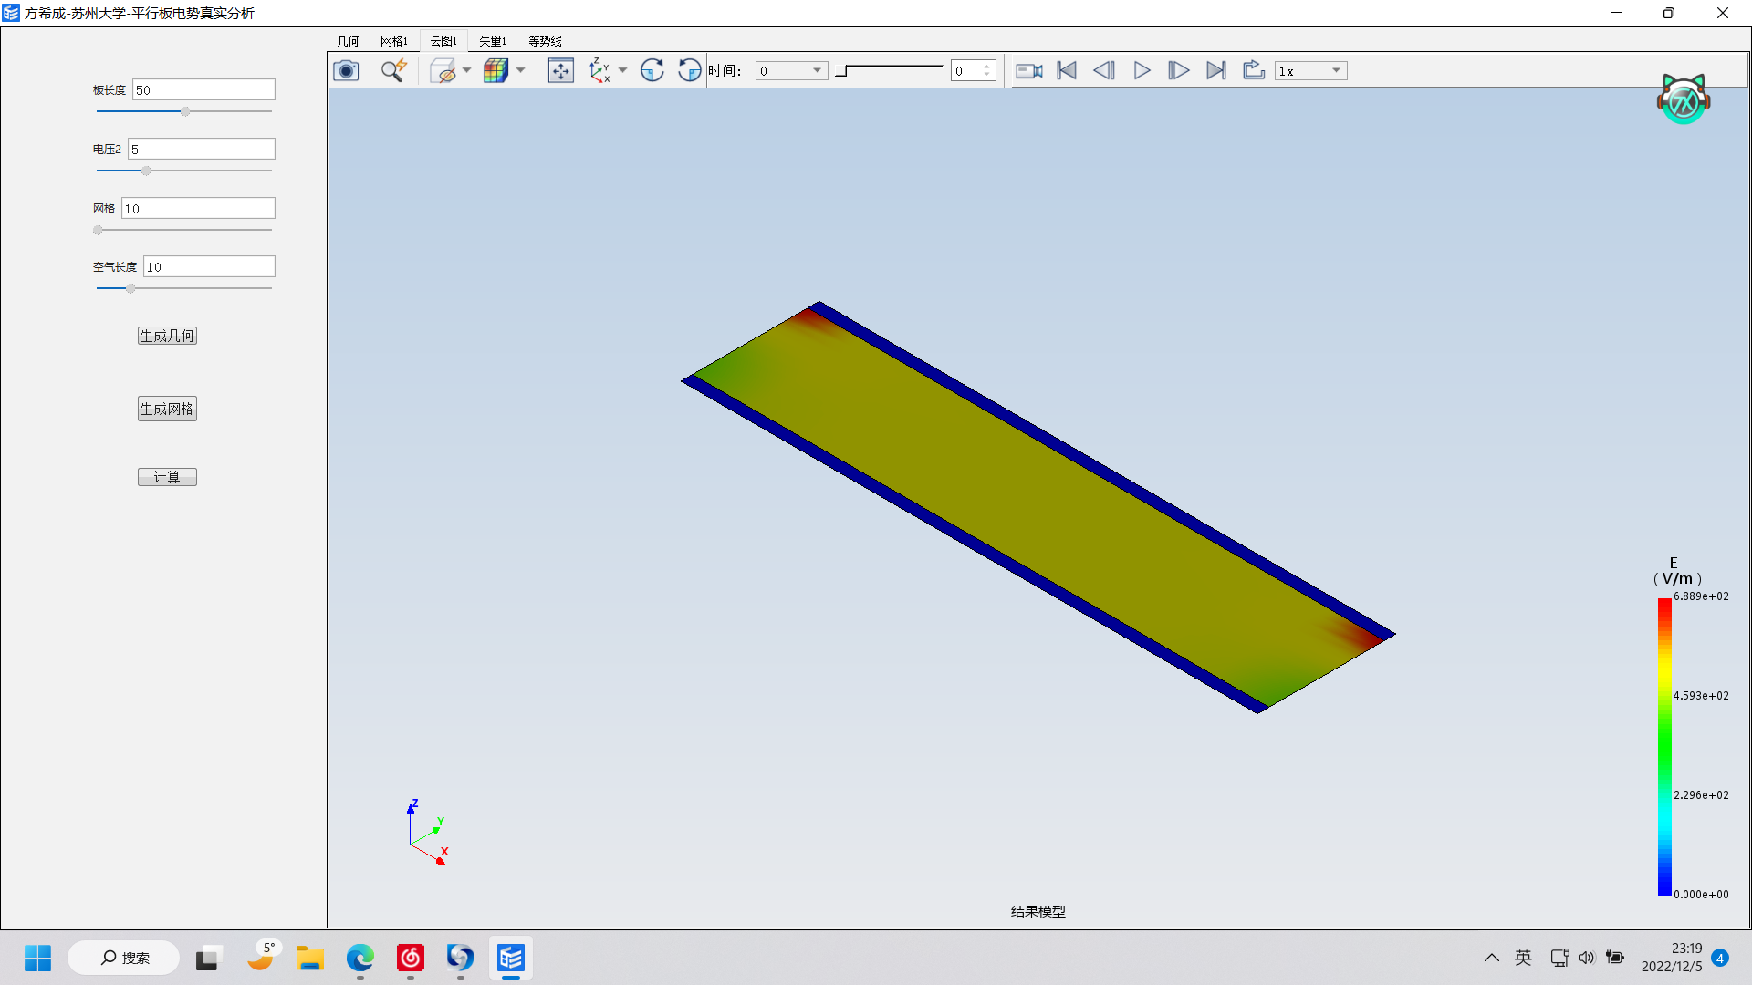
Task: Click the 云图1 tab in menu bar
Action: coord(443,41)
